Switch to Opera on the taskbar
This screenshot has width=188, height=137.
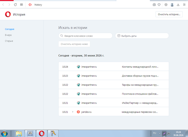[x=41, y=133]
